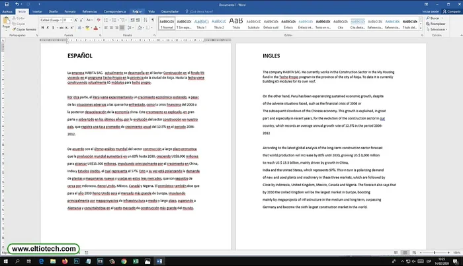Toggle underline formatting with S
Viewport: 463px width, 266px height.
(x=53, y=28)
